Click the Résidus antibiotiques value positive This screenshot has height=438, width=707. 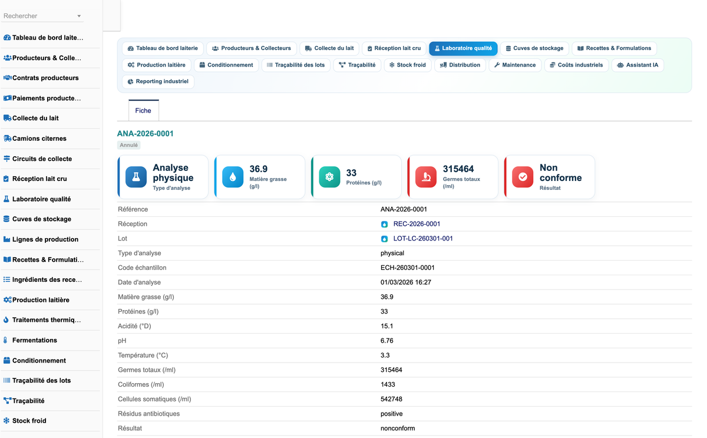[392, 414]
